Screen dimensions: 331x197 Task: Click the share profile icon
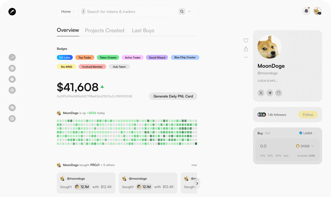click(x=246, y=49)
